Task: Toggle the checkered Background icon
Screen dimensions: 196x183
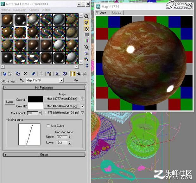Action: tap(86, 29)
